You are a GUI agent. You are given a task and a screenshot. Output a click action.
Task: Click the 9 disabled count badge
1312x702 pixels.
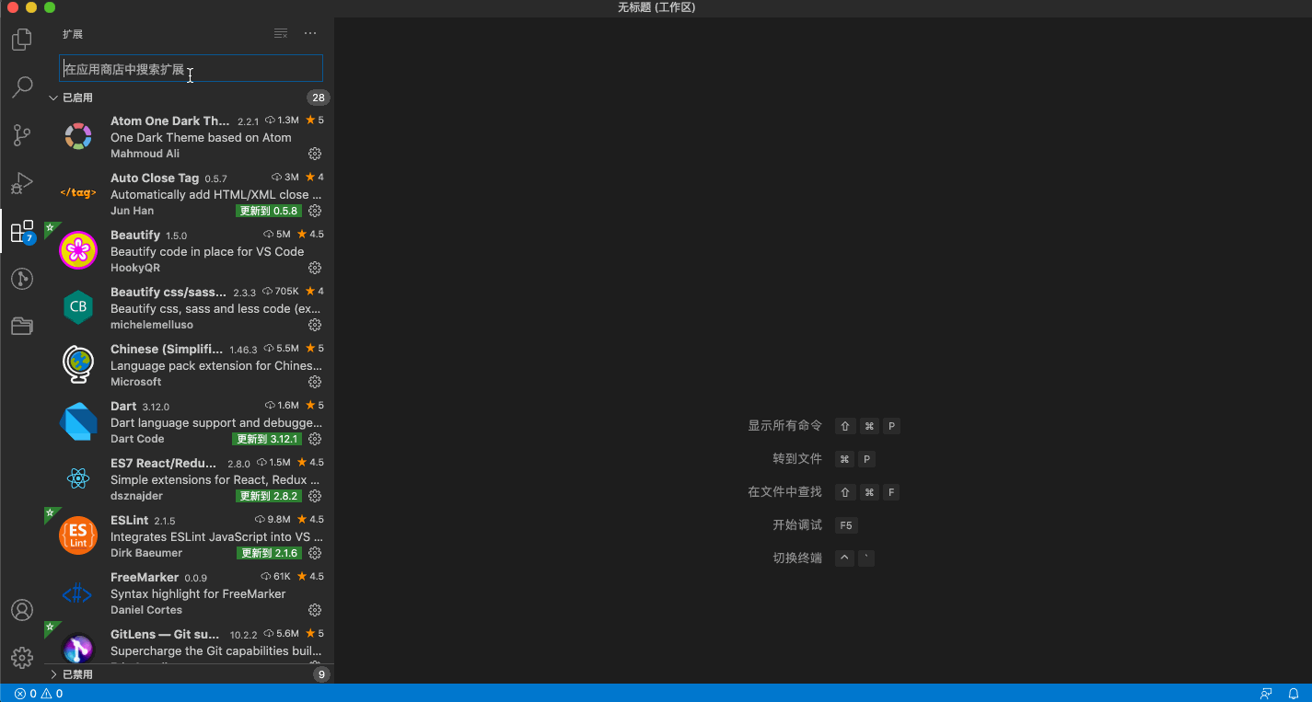click(x=321, y=674)
